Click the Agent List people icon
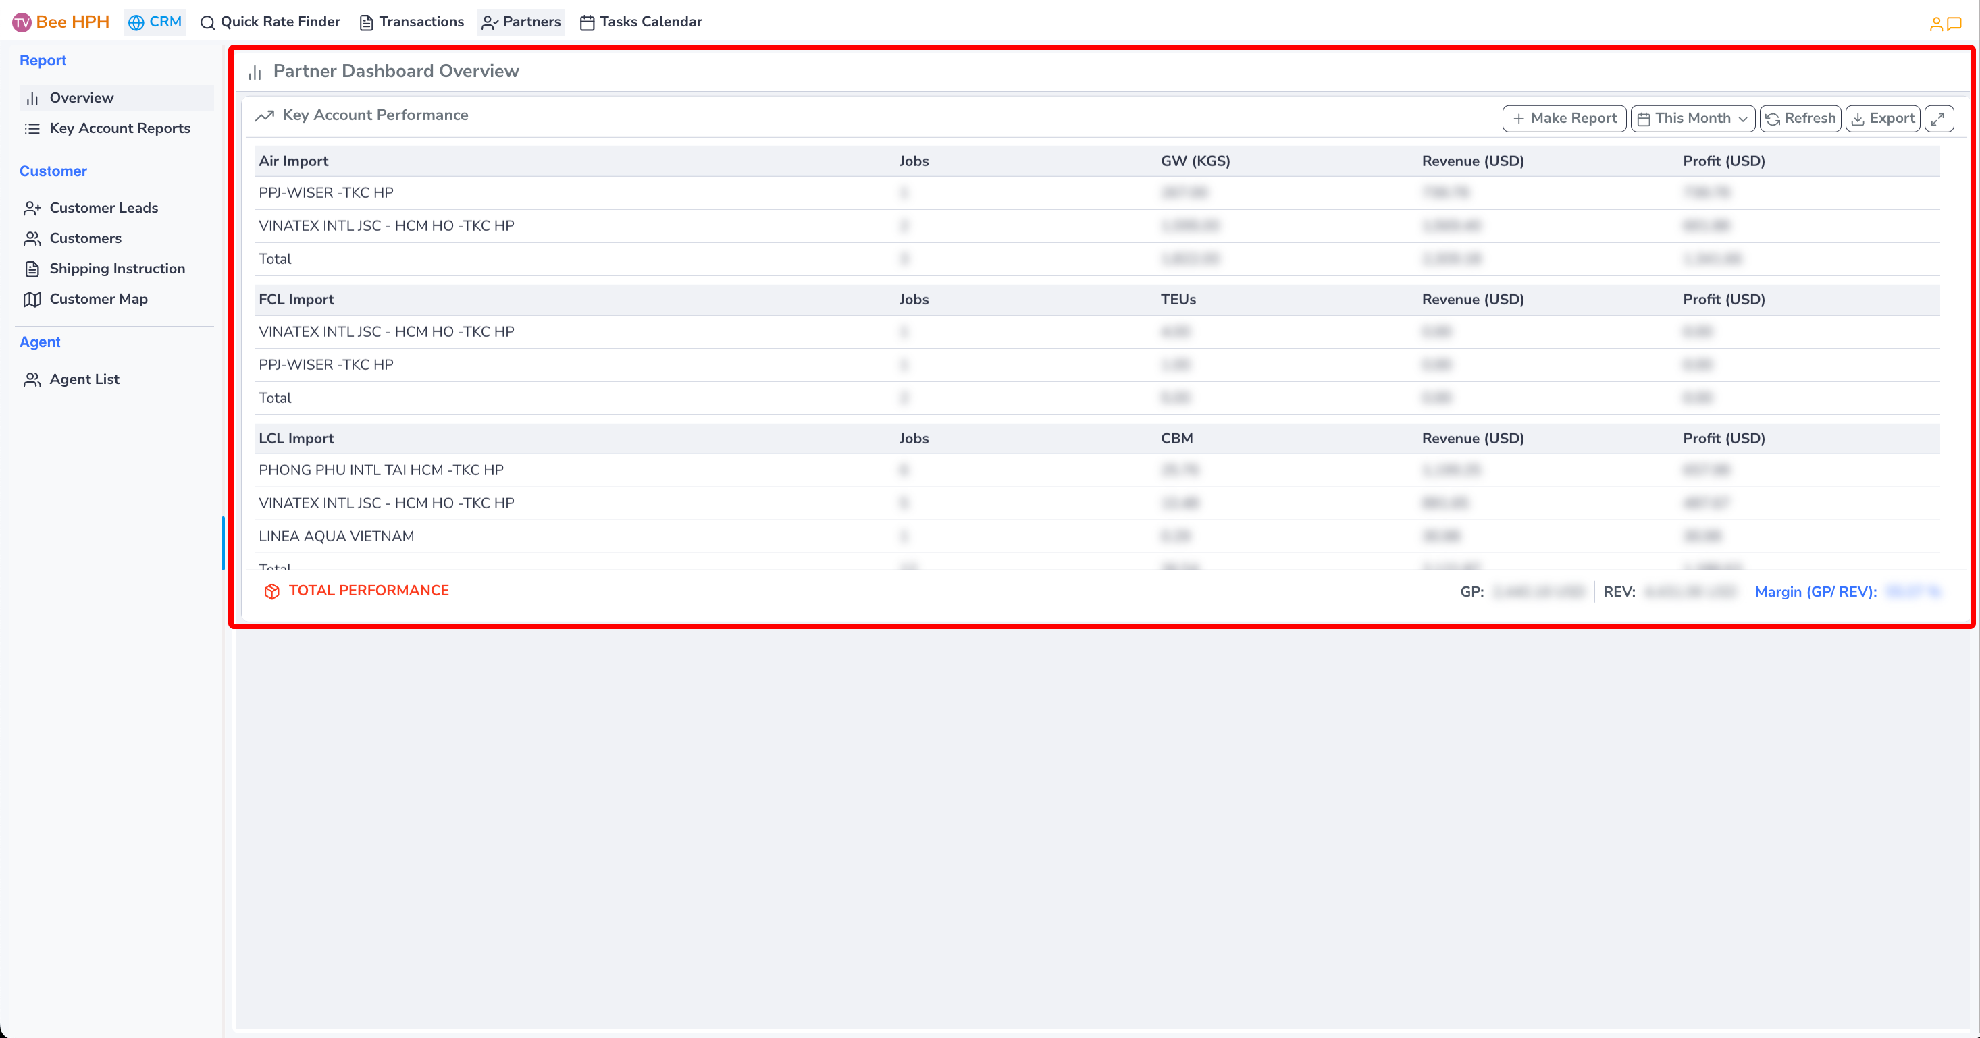Screen dimensions: 1980x1038 32,379
